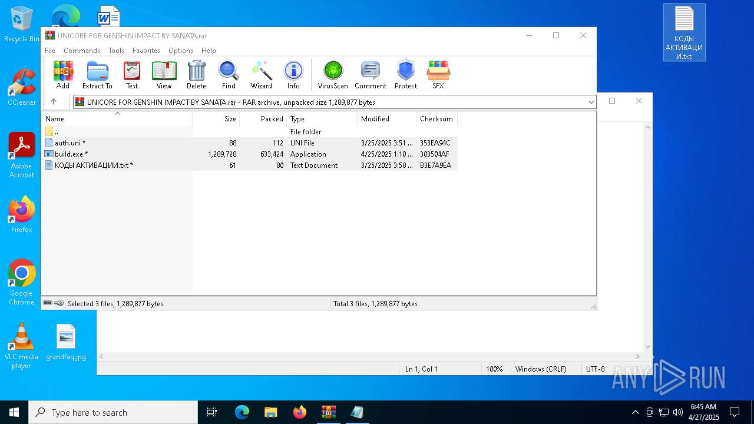The height and width of the screenshot is (424, 754).
Task: Open the Options menu
Action: [181, 51]
